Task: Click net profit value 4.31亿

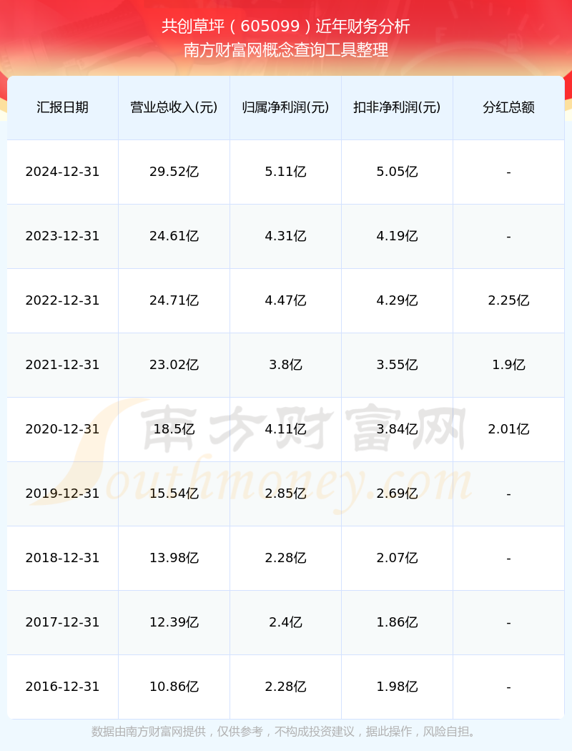Action: [286, 236]
